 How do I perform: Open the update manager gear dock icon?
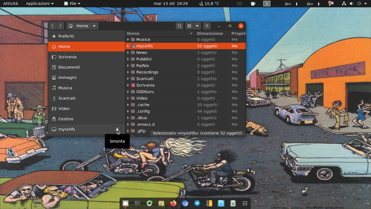(x=149, y=203)
